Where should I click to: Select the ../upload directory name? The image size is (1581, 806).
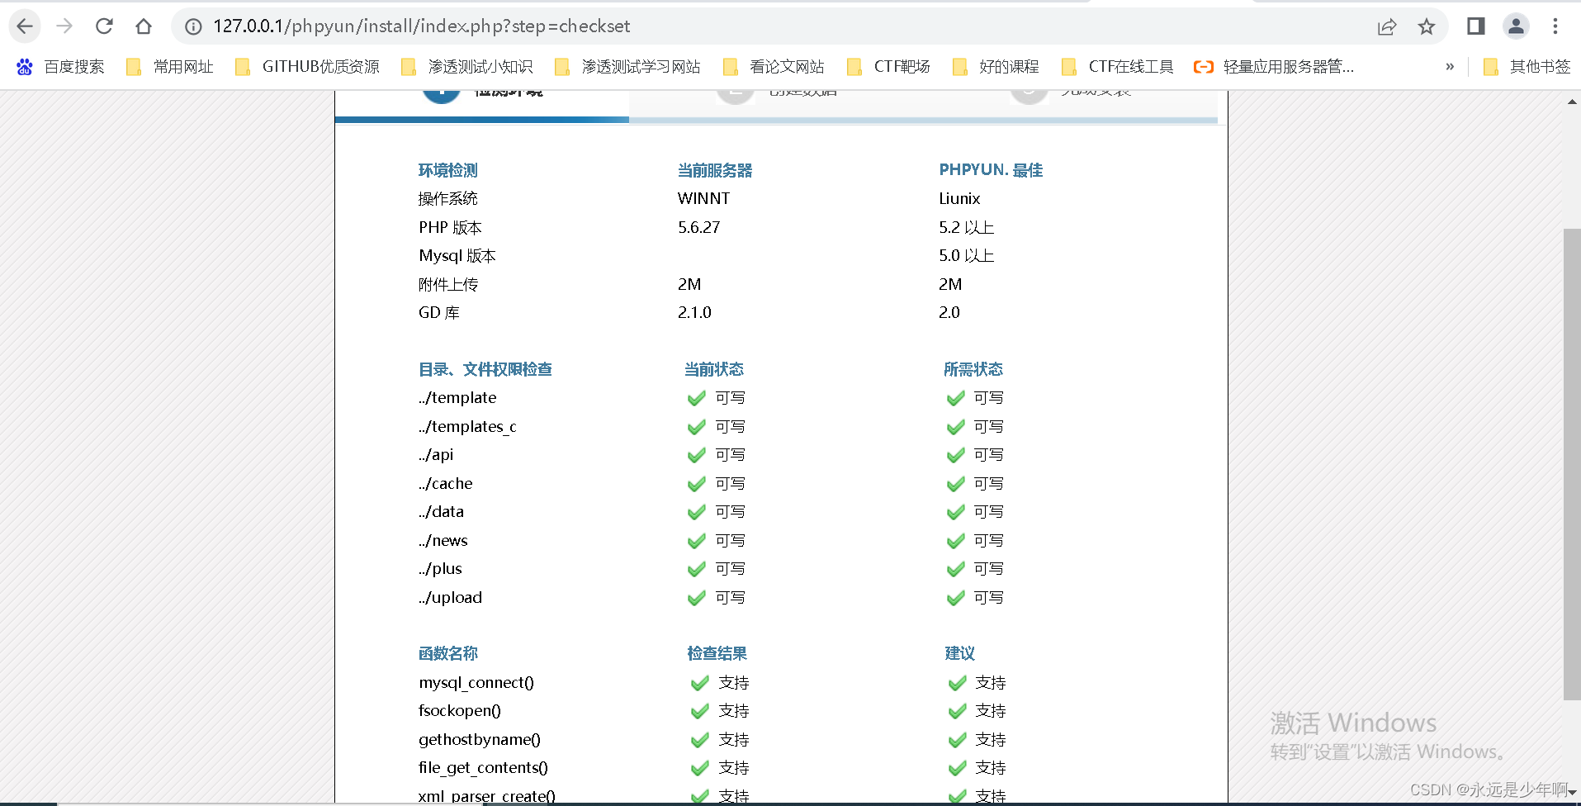[450, 598]
